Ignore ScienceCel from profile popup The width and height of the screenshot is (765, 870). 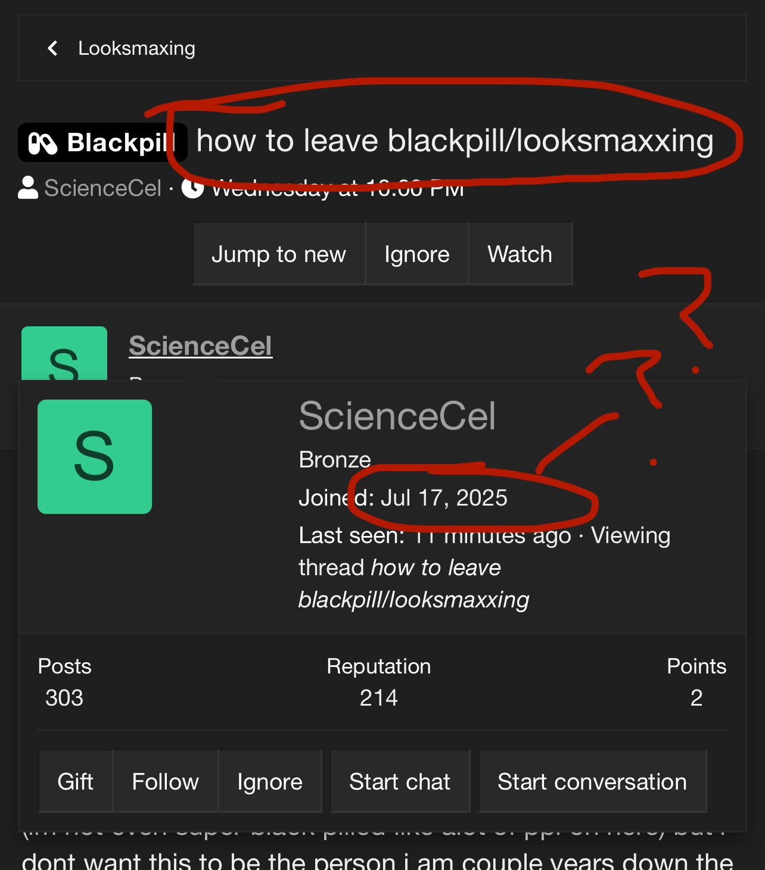pyautogui.click(x=270, y=781)
